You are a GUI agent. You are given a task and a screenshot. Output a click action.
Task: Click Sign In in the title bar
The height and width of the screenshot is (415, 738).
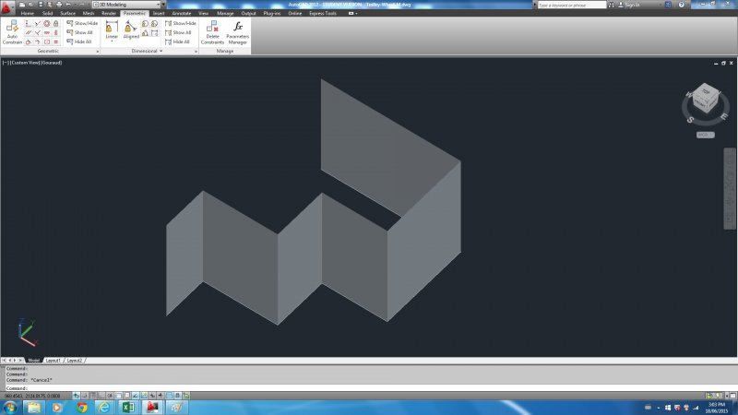point(631,5)
